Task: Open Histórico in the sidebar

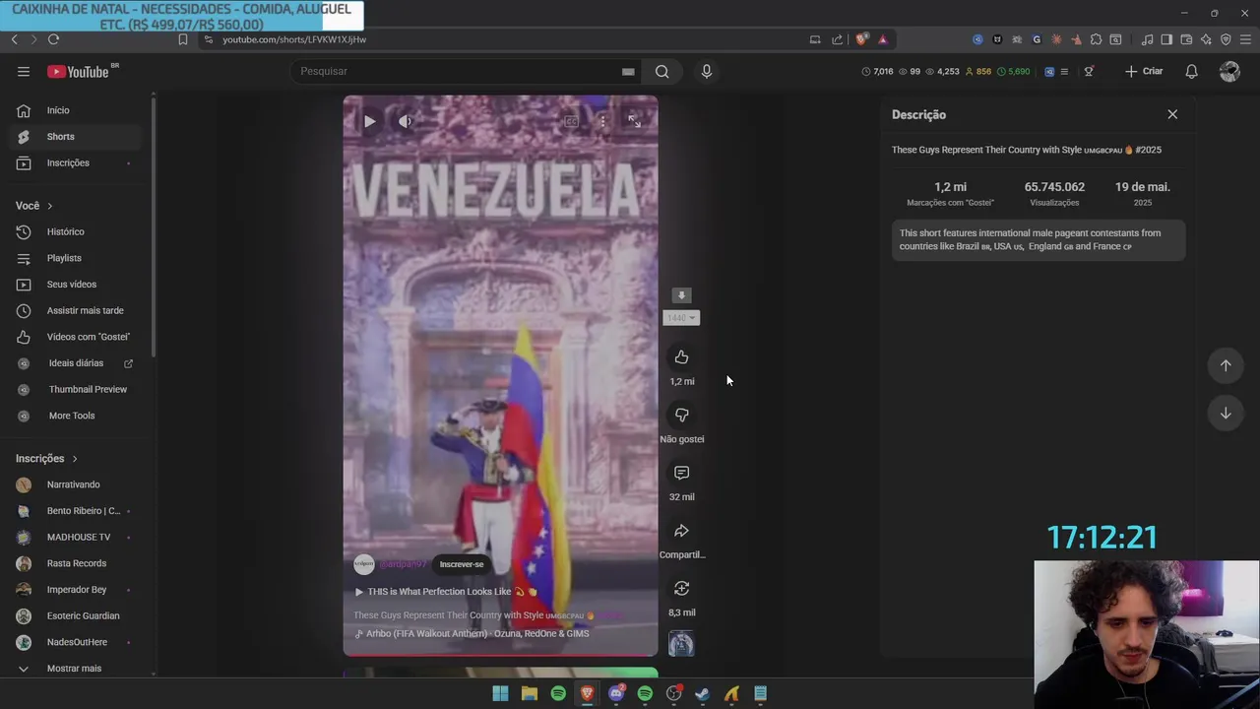Action: point(77,231)
